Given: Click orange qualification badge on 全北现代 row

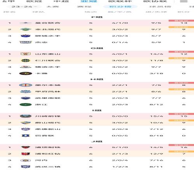Looking at the screenshot, I should coord(181,27).
